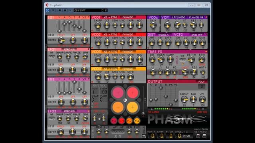Image resolution: width=255 pixels, height=143 pixels.
Task: Click the OUTPUT POLY mode button
Action: 201,81
